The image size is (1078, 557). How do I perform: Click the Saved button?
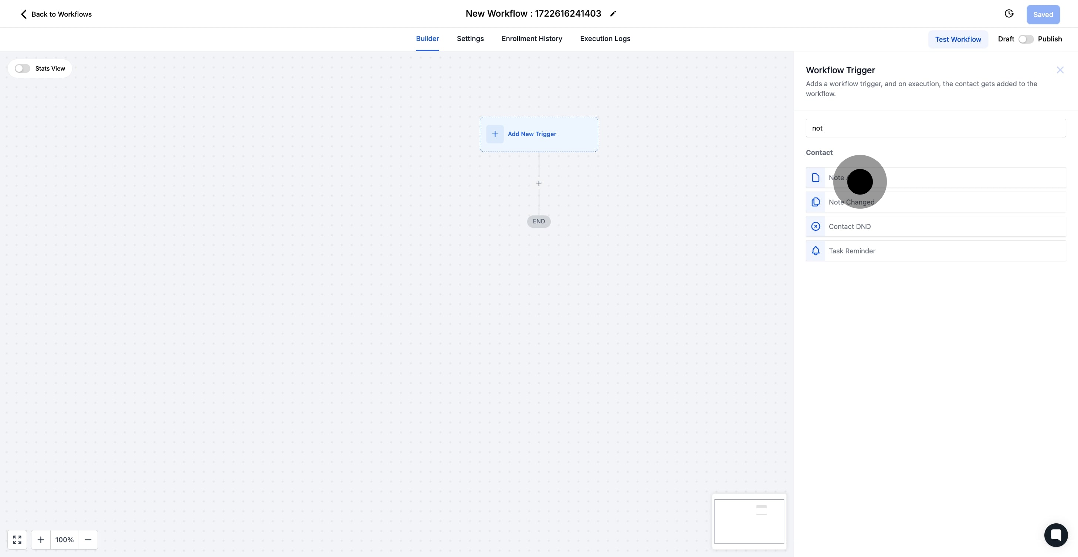point(1043,14)
